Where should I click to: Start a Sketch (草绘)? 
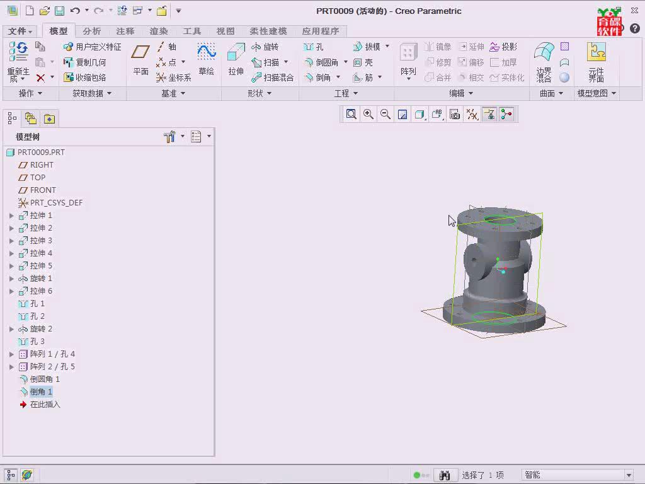206,59
